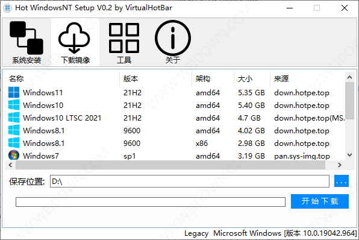Show the 关于 about page
359x240 pixels.
pos(173,42)
